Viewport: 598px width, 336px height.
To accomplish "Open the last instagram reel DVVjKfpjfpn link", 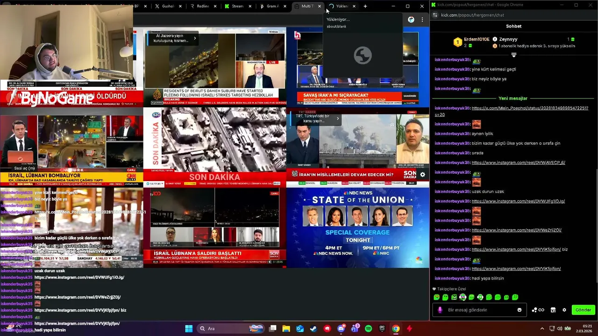I will point(516,269).
